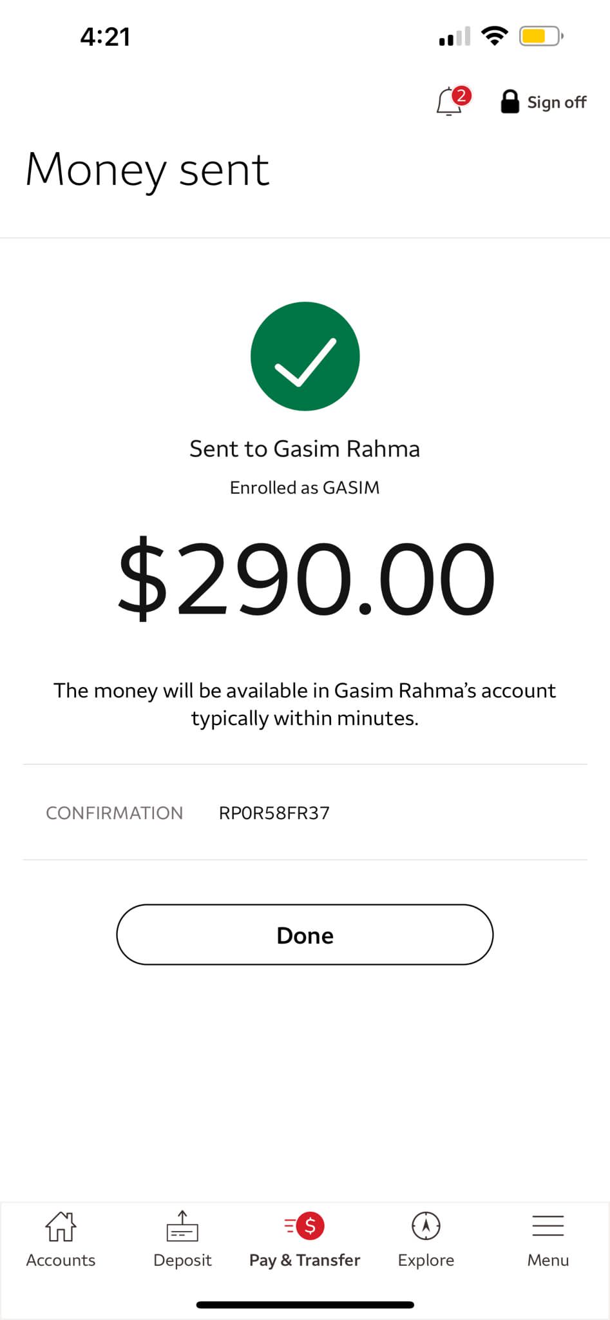This screenshot has width=610, height=1320.
Task: Tap the $290.00 amount text
Action: coord(305,578)
